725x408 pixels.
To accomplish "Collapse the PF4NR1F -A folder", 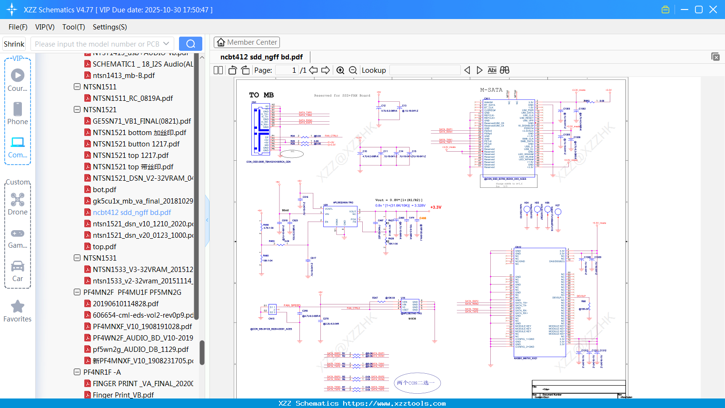I will (77, 372).
